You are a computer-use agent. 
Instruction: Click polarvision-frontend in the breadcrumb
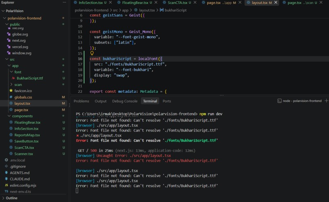(x=91, y=10)
